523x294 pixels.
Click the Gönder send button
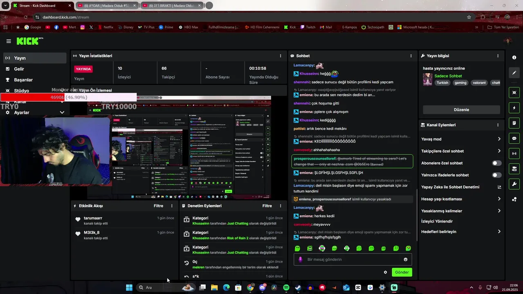402,272
